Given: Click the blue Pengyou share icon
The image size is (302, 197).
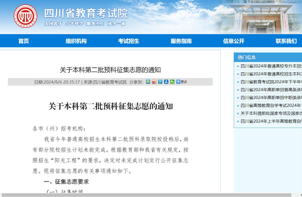Looking at the screenshot, I should (160, 82).
